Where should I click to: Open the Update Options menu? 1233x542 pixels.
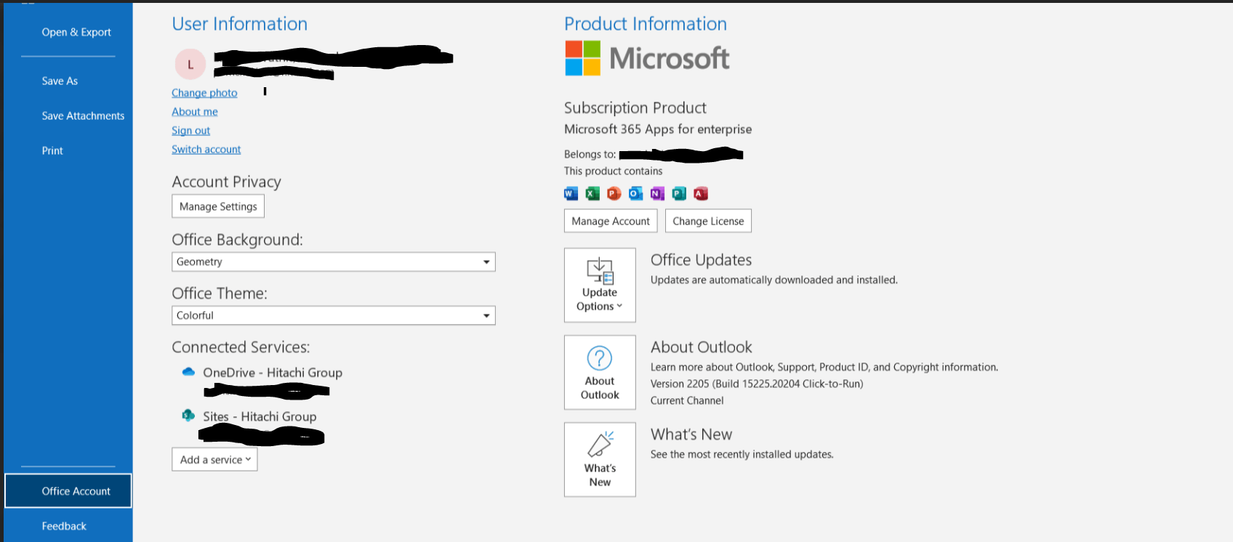click(600, 285)
